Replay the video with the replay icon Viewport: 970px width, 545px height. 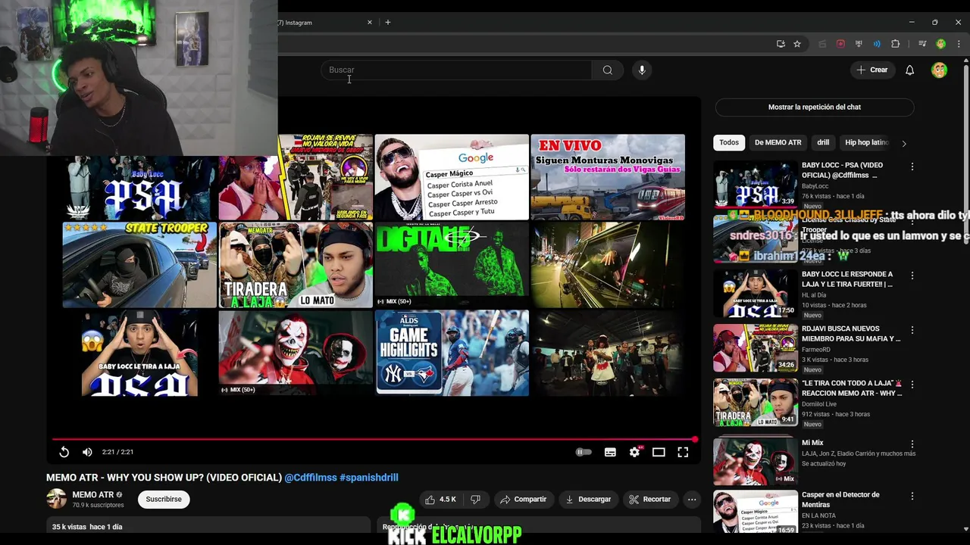(64, 452)
